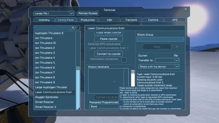The width and height of the screenshot is (219, 123).
Task: Select Ion Thrusters 3 in list
Action: [x=54, y=53]
